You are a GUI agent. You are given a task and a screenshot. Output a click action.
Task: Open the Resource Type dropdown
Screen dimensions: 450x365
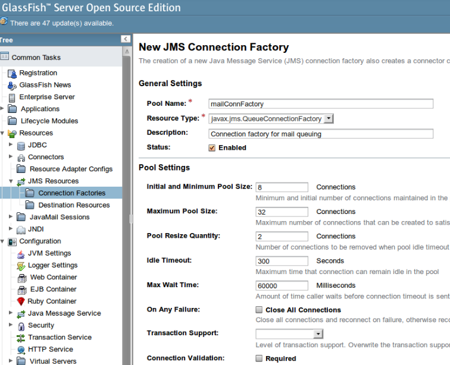pyautogui.click(x=271, y=119)
